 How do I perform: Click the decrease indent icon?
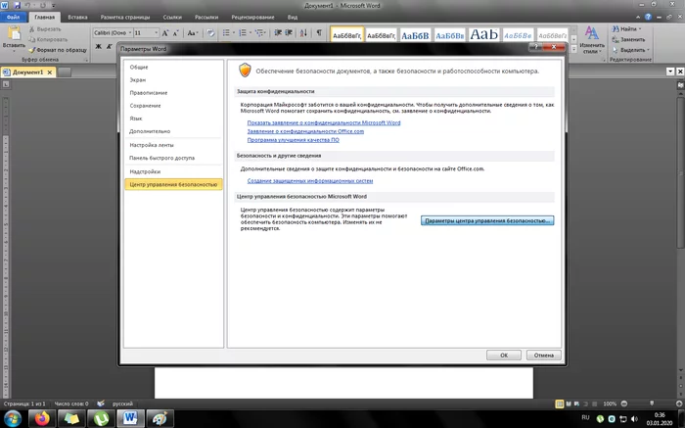point(278,33)
